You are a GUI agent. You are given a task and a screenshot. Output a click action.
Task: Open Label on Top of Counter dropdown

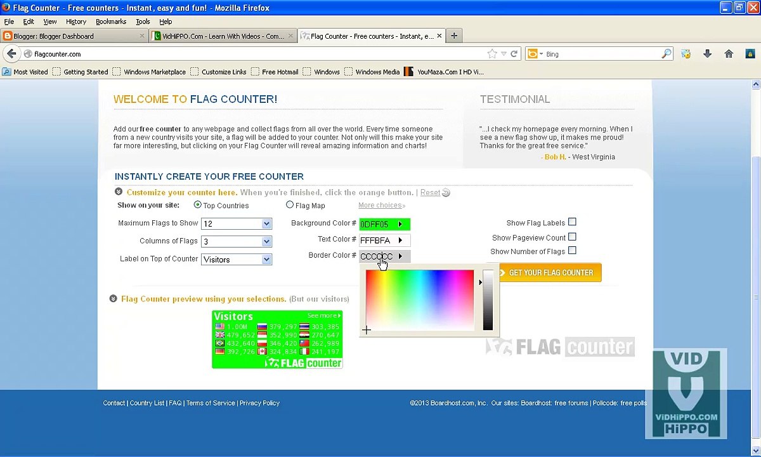[x=237, y=260]
